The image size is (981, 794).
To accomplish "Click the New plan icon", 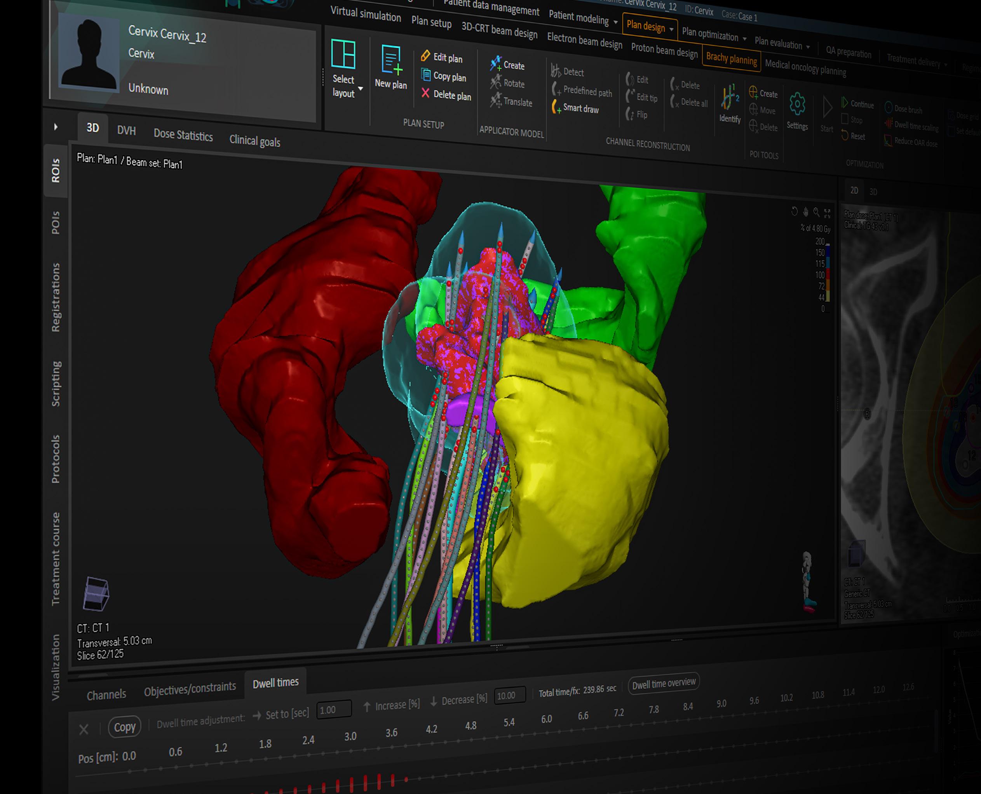I will click(x=391, y=60).
